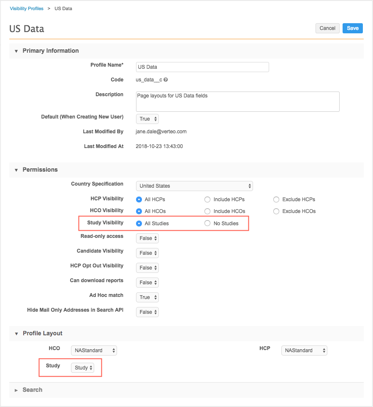Open the Read-only access dropdown
Image resolution: width=373 pixels, height=407 pixels.
tap(147, 238)
